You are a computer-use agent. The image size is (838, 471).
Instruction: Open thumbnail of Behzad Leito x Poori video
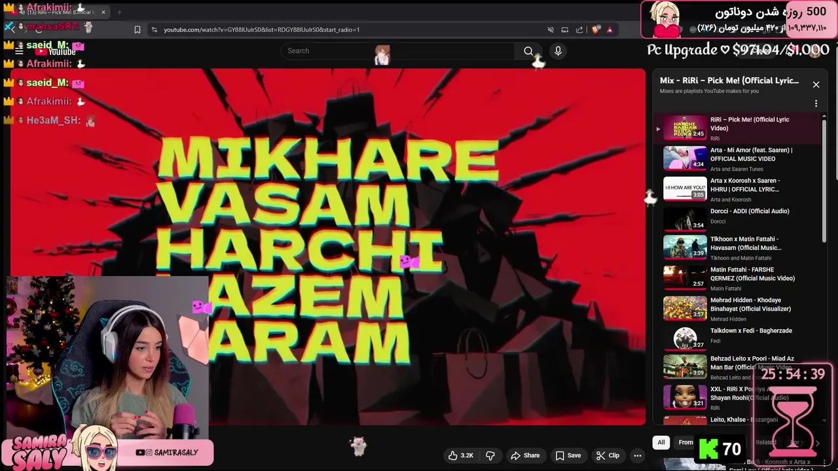pos(685,367)
